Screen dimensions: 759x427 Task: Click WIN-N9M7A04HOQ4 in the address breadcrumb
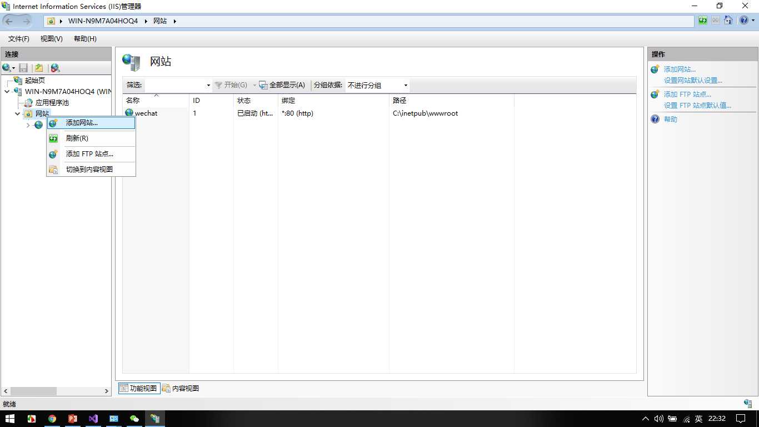pos(103,21)
